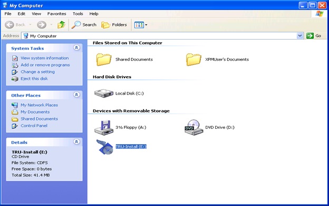329x206 pixels.
Task: Click View system information link
Action: click(44, 58)
